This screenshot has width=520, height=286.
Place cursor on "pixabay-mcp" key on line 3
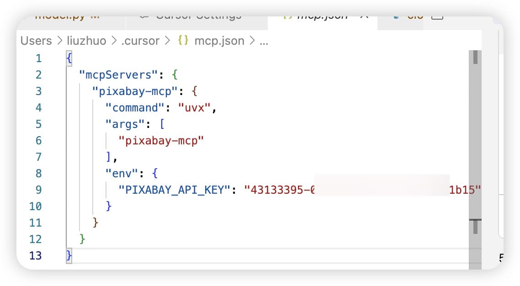pyautogui.click(x=135, y=91)
